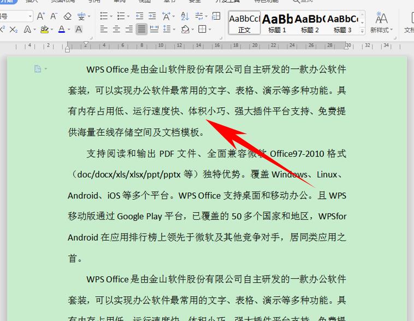Screen dimensions: 414x321
Task: Expand the 新样式 dropdown arrow
Action: [391, 30]
